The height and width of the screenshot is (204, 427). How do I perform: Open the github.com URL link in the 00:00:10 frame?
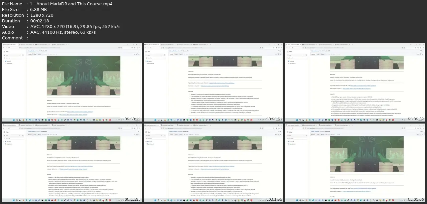[80, 112]
